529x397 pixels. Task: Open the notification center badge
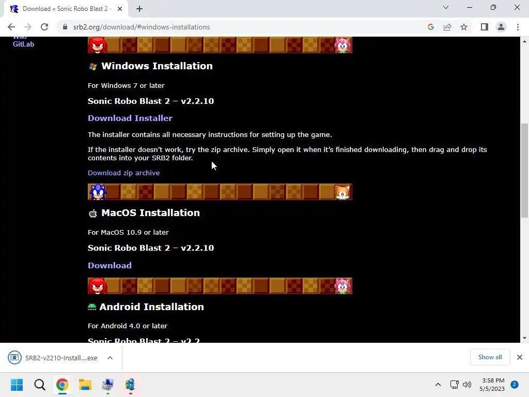(x=515, y=385)
